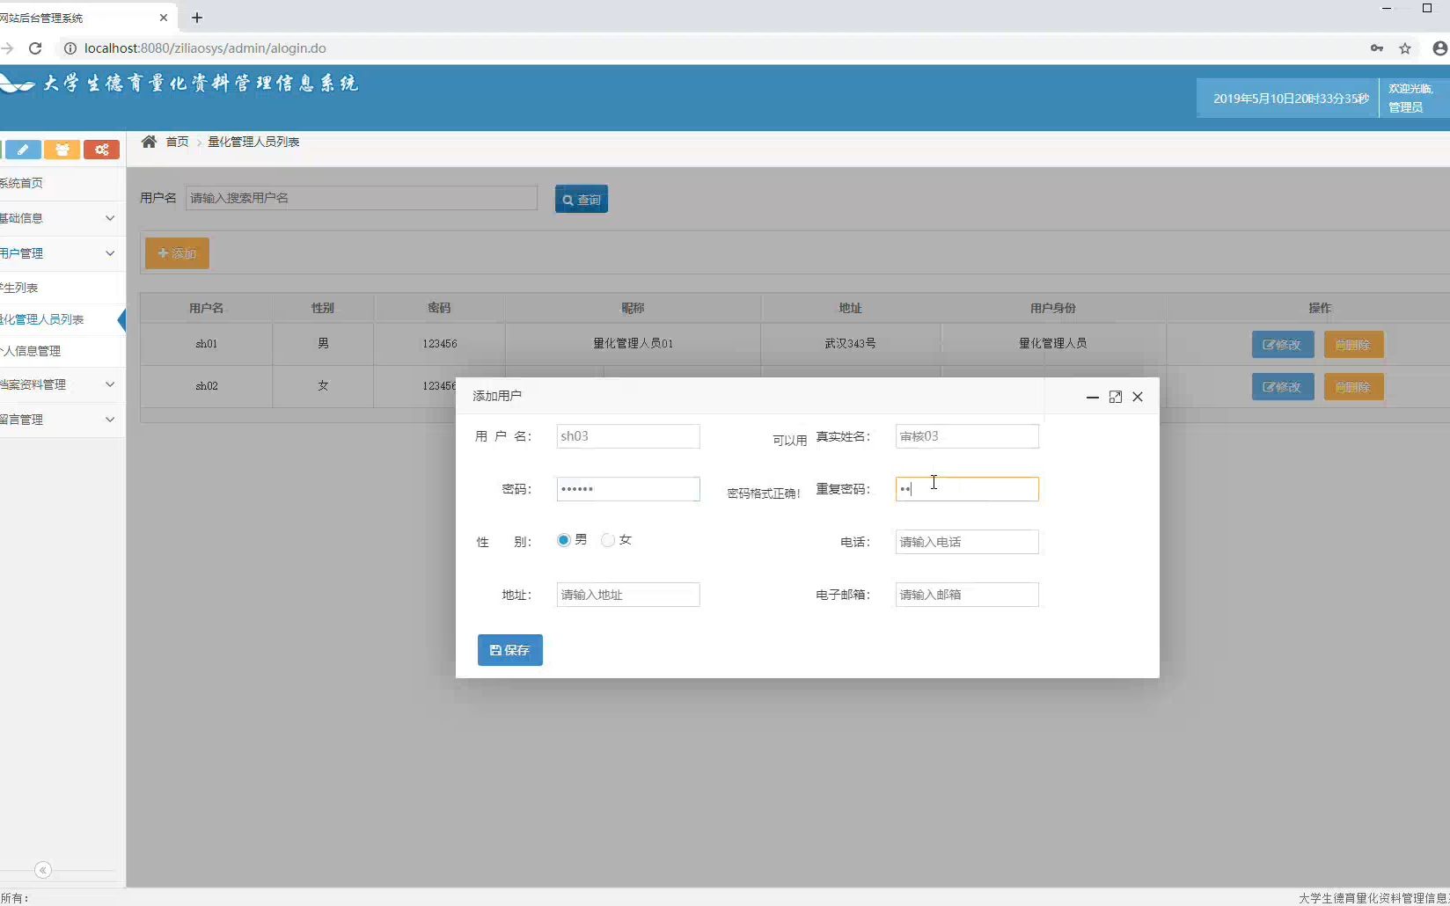The height and width of the screenshot is (906, 1450).
Task: Maximize the 添加用户 dialog
Action: (x=1115, y=397)
